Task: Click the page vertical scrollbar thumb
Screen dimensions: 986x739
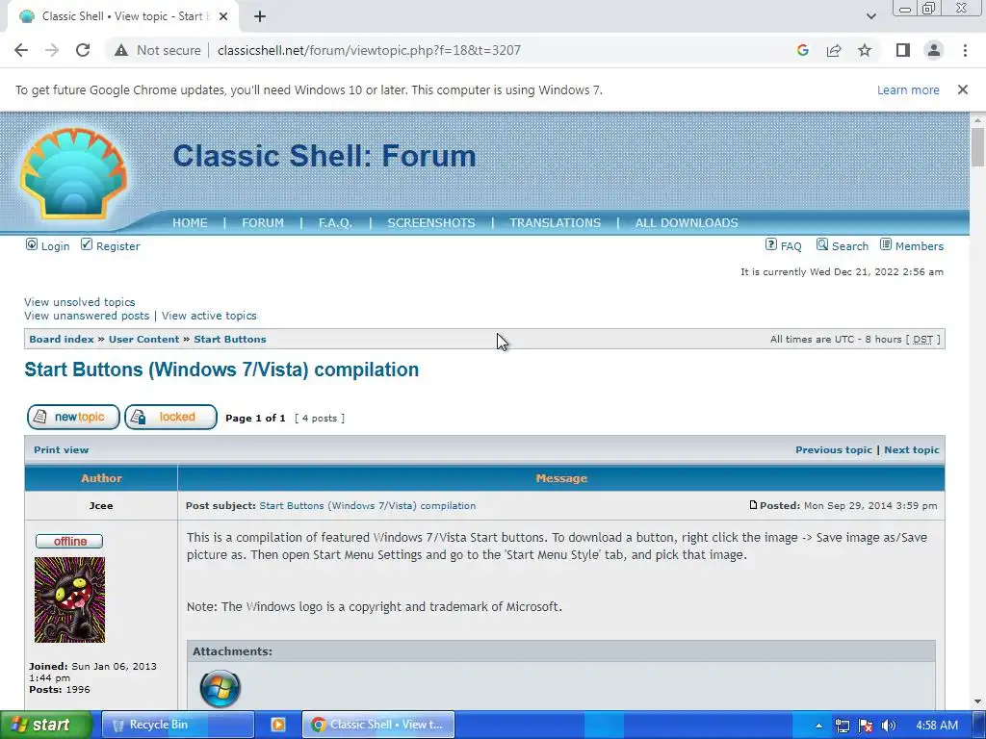Action: pyautogui.click(x=977, y=147)
